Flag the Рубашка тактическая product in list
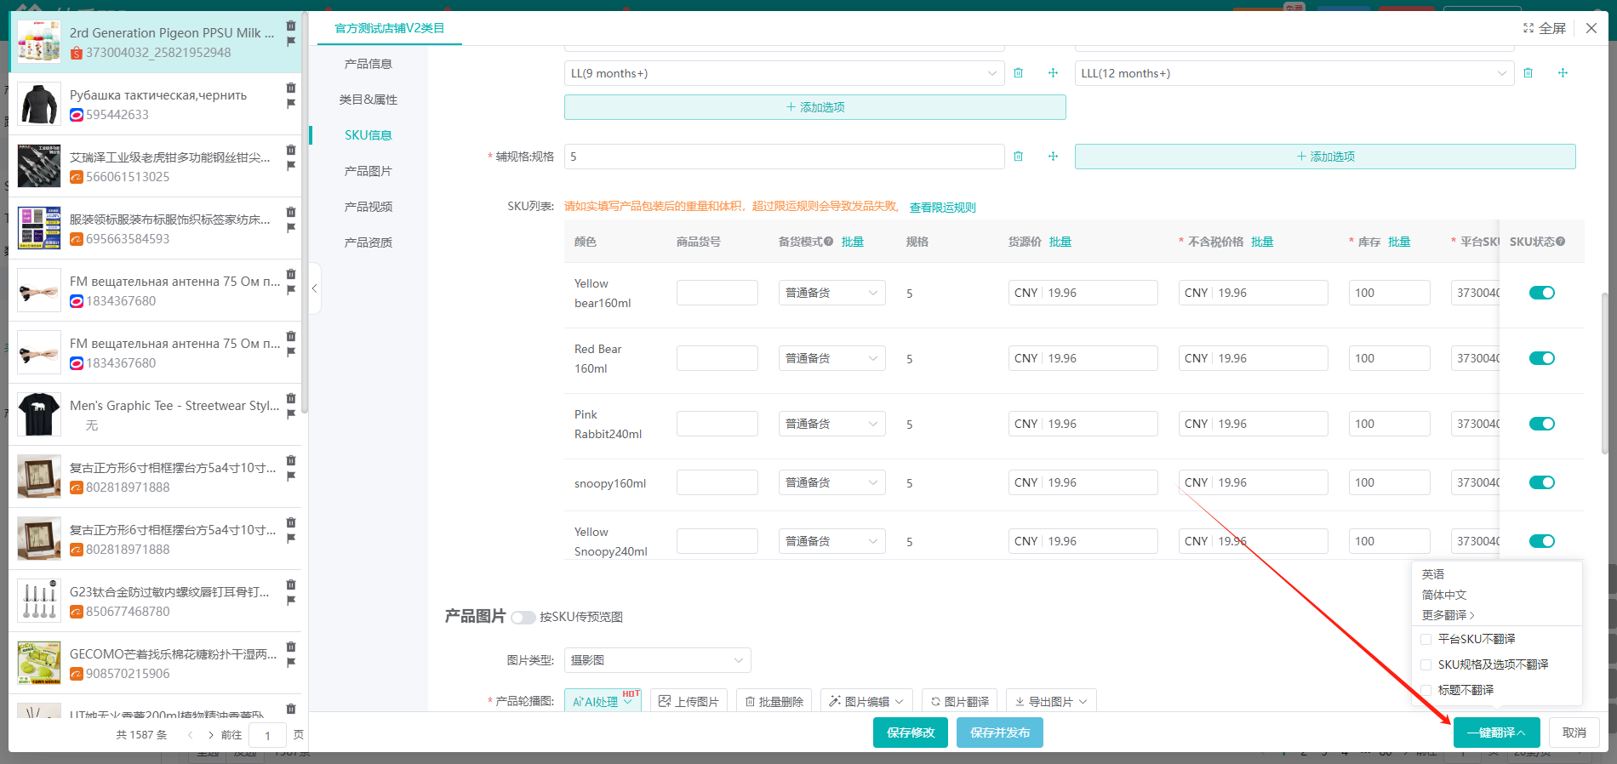The height and width of the screenshot is (764, 1617). pos(291,104)
